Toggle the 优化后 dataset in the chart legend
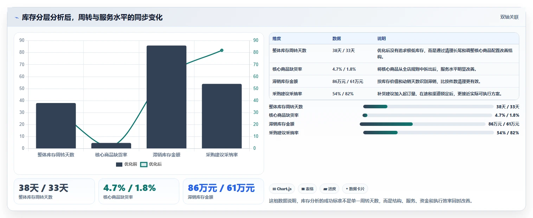 [x=151, y=164]
